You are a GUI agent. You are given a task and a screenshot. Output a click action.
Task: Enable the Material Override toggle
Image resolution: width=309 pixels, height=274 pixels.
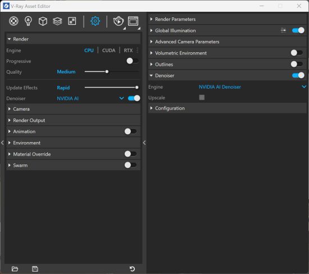pos(130,154)
